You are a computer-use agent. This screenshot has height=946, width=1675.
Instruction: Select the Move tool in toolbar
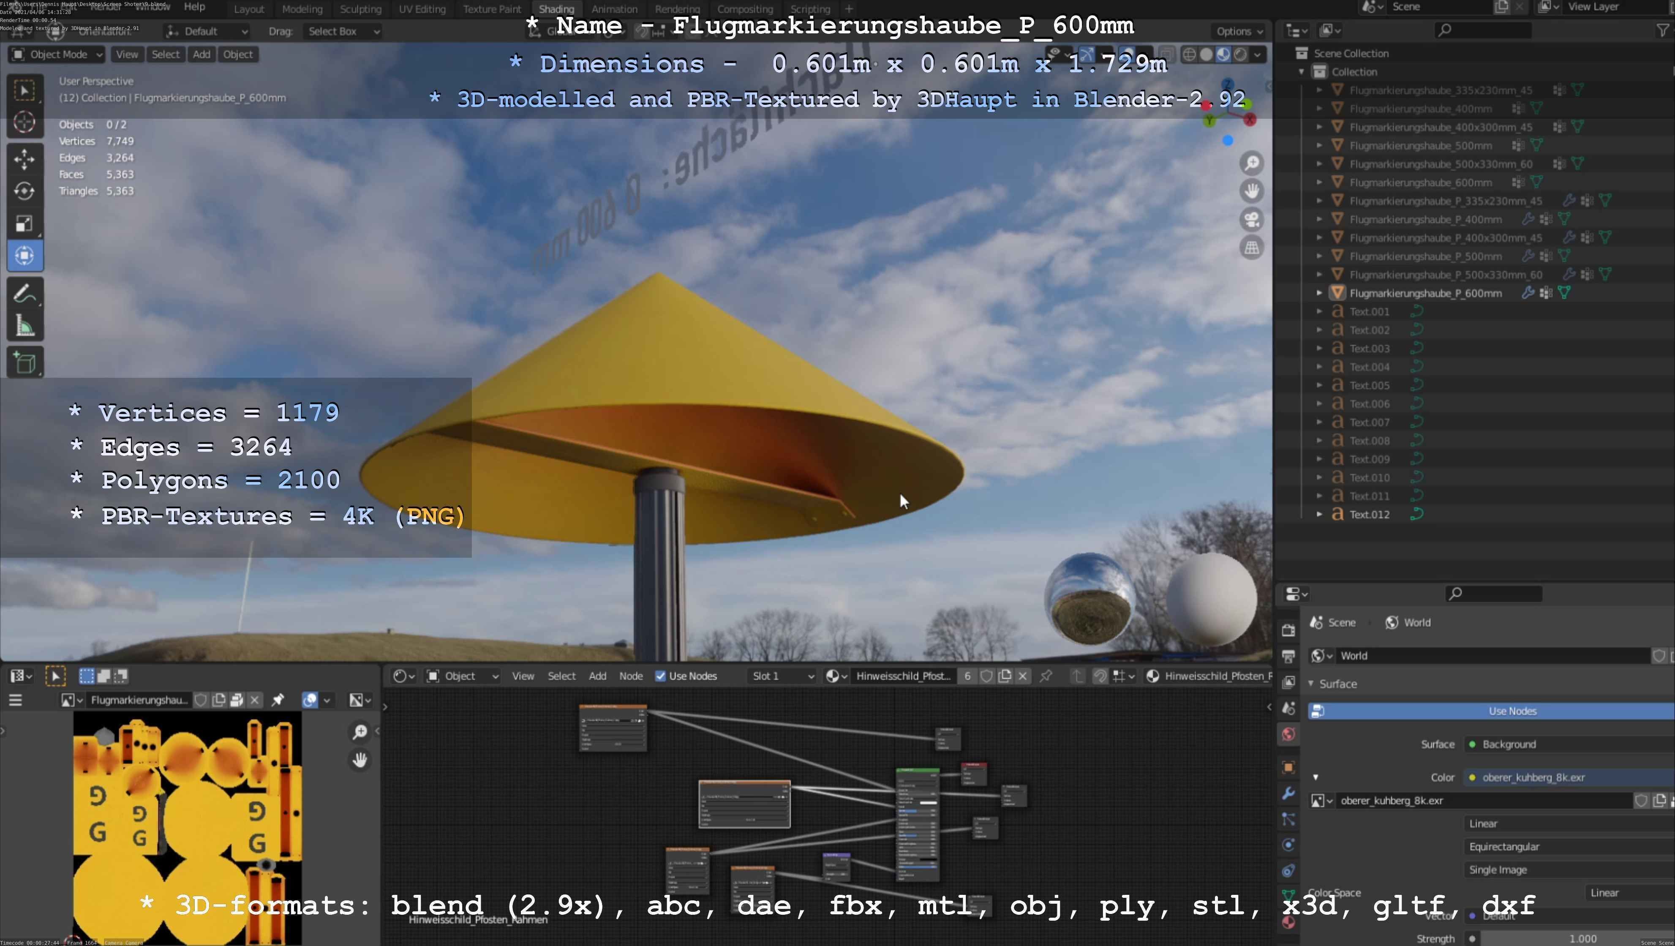click(x=24, y=158)
